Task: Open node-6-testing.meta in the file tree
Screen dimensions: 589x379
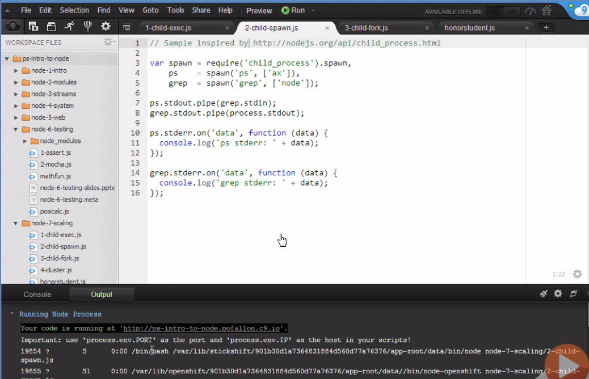Action: (69, 200)
